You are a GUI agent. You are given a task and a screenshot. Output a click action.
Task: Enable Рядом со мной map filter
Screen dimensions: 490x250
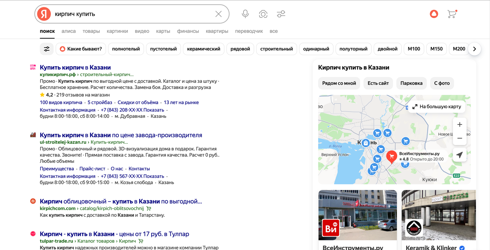tap(339, 83)
